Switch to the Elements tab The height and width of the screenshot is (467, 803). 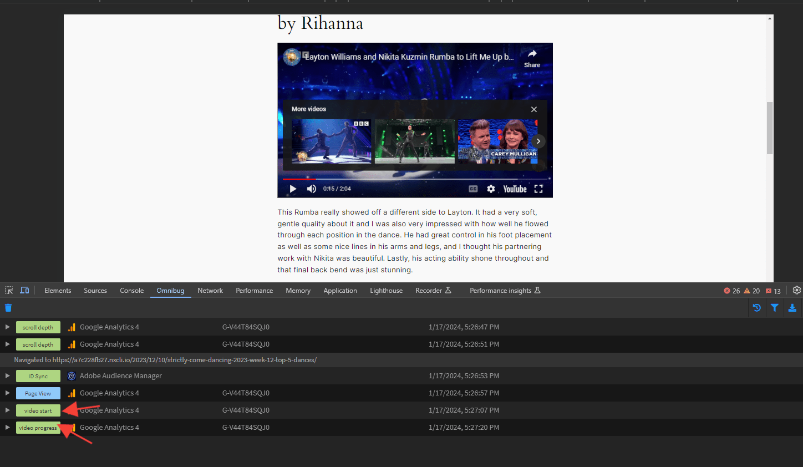click(58, 291)
